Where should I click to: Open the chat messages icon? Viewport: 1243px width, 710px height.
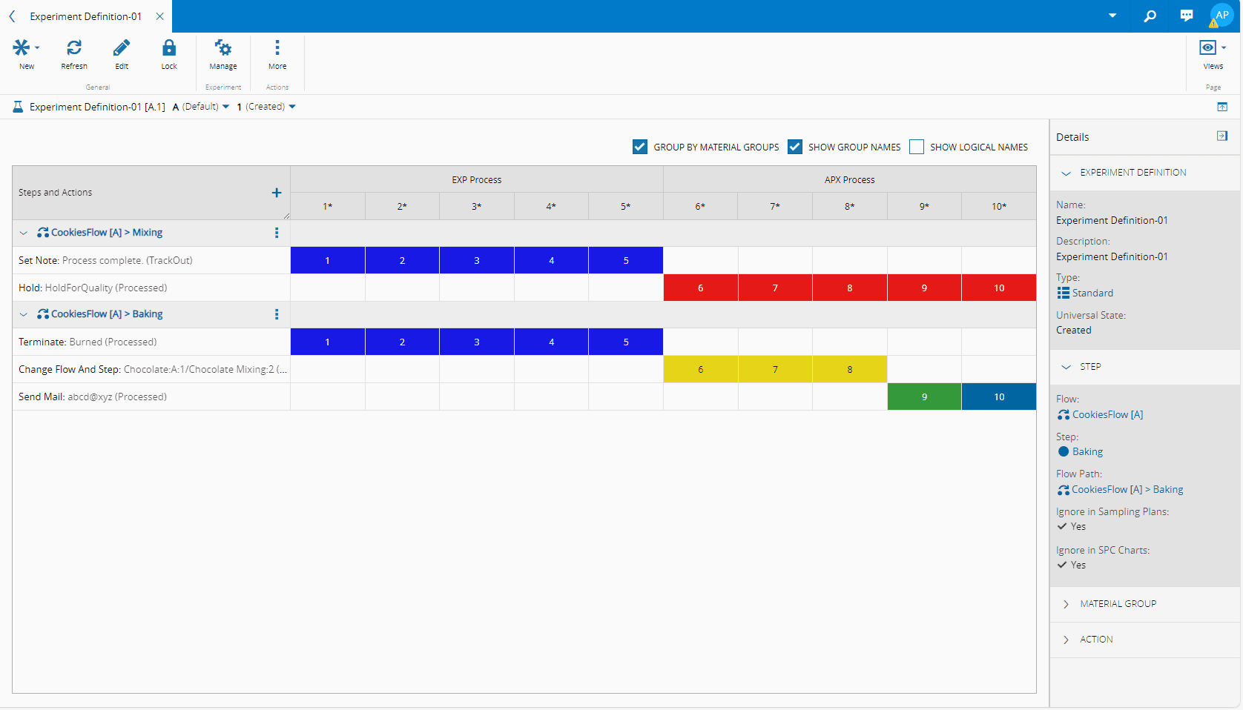click(1187, 16)
